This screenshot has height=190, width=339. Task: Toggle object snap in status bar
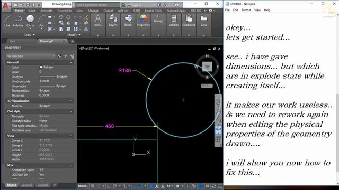point(140,186)
